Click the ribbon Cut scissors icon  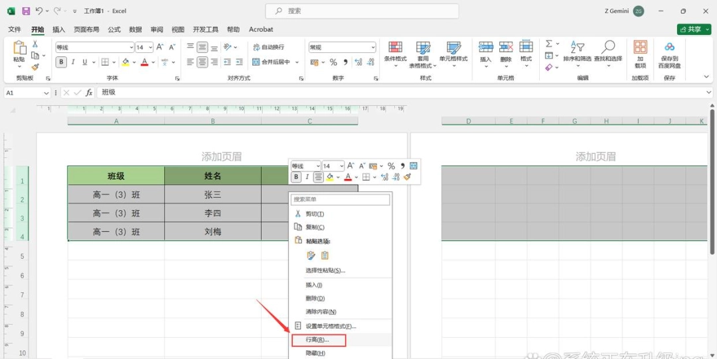(x=35, y=44)
